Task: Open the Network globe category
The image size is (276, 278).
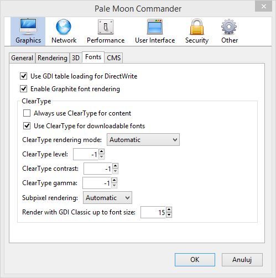Action: 64,32
